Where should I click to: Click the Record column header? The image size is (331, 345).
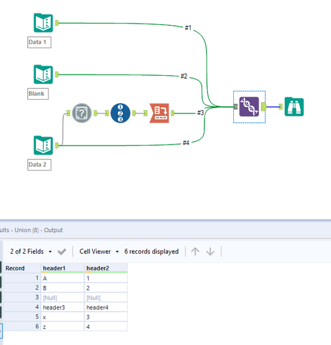22,268
